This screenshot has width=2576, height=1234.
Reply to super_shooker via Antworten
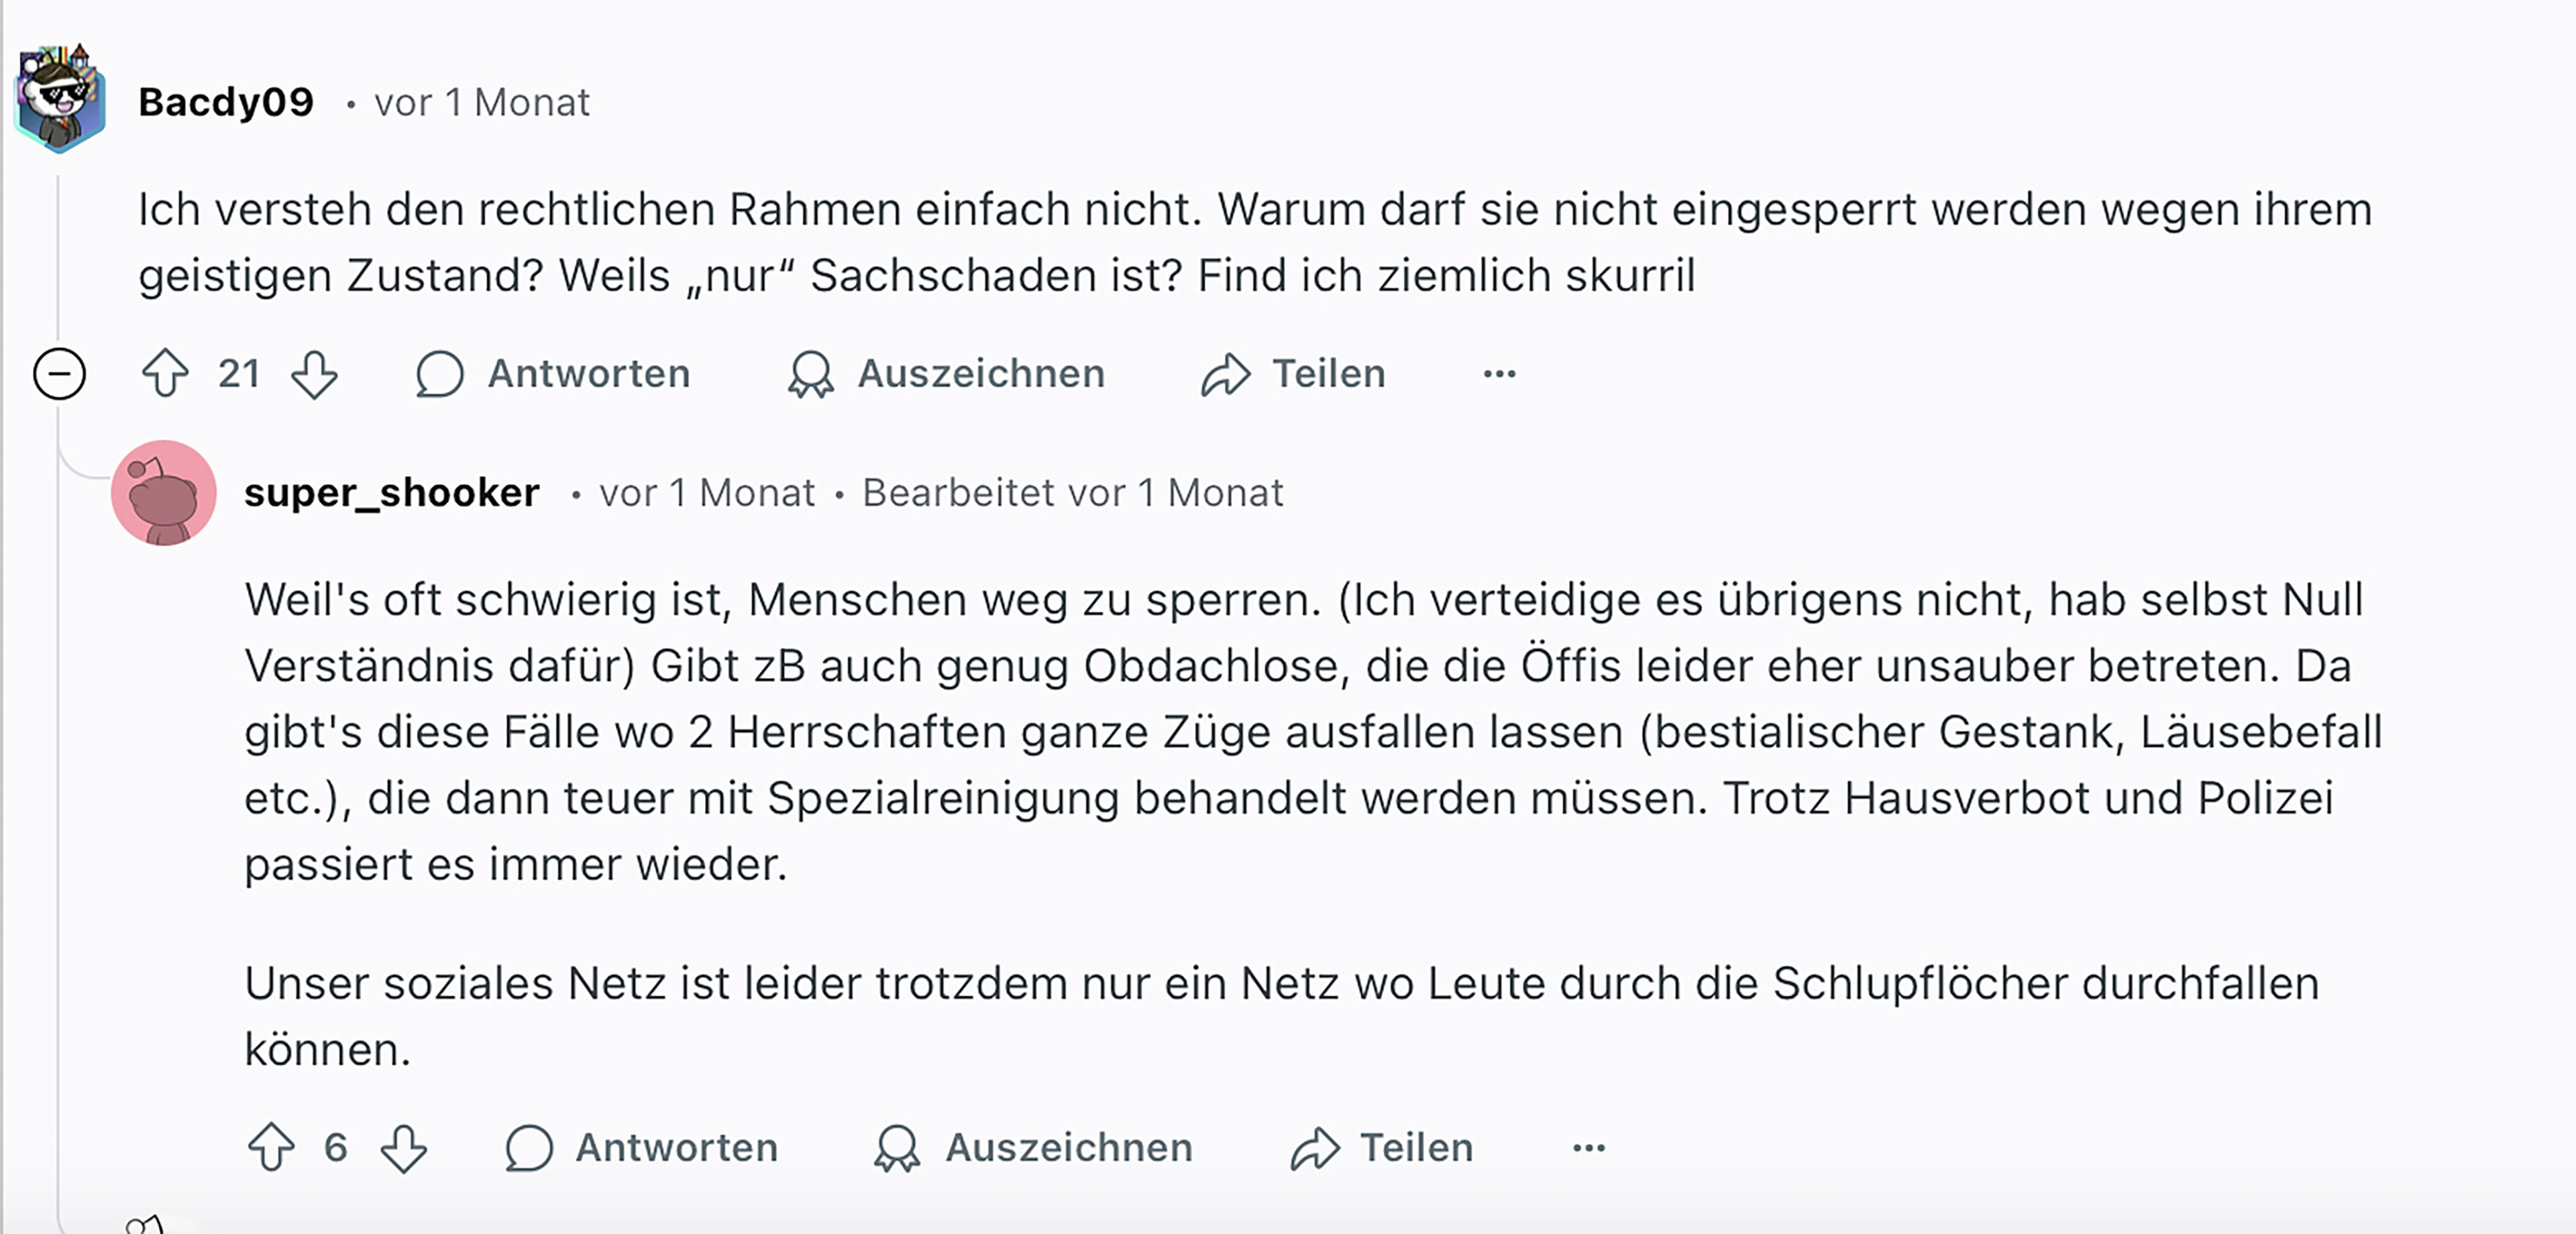642,1147
